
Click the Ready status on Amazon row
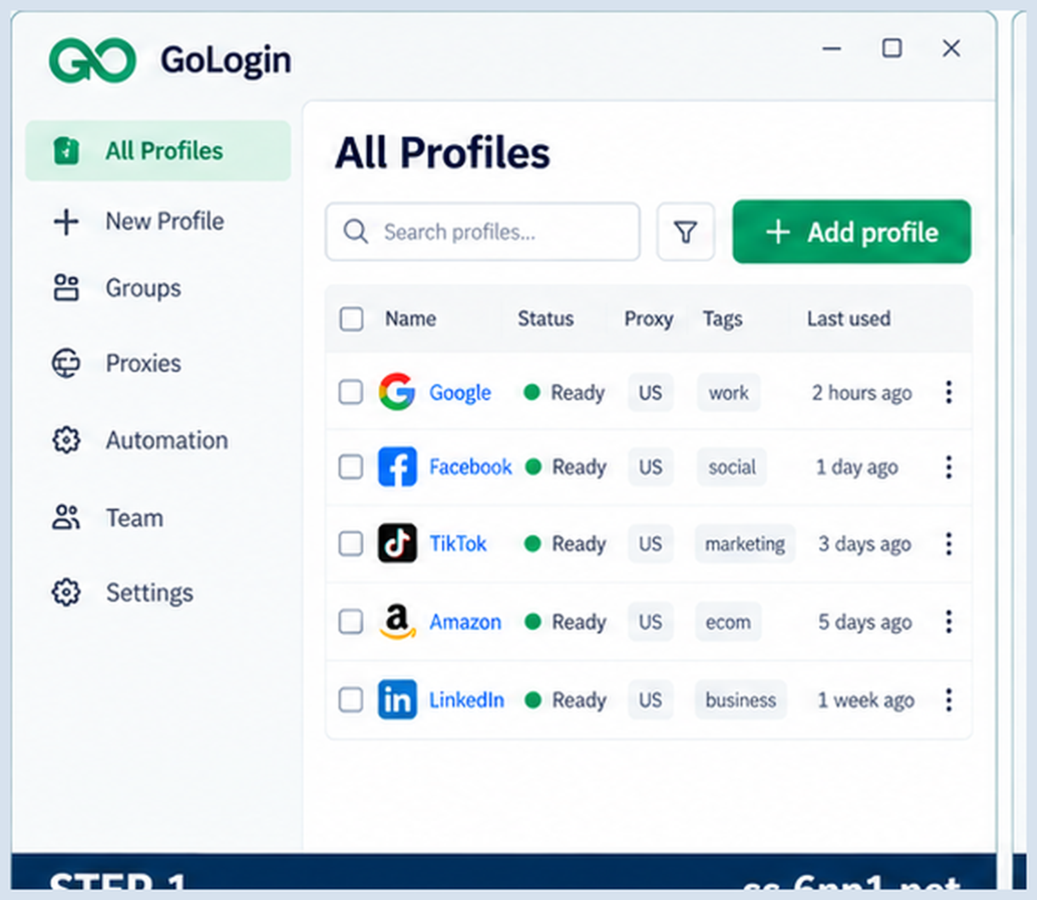(x=566, y=621)
